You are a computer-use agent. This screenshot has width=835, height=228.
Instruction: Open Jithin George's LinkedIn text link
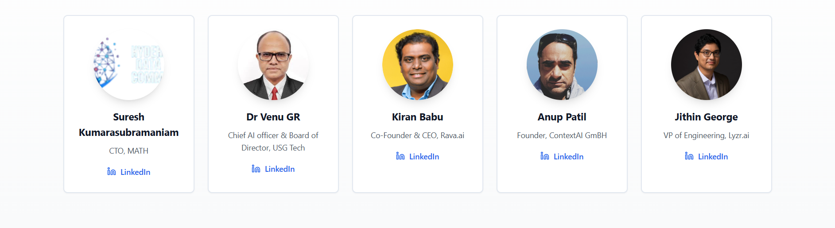tap(713, 156)
